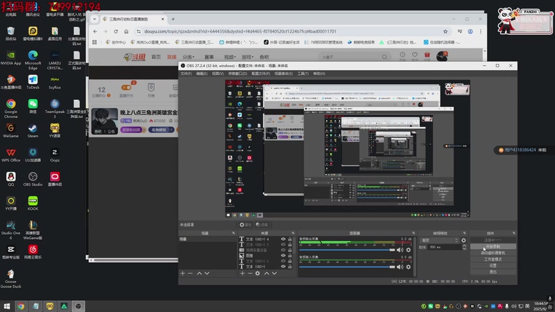555x312 pixels.
Task: Toggle visibility of the 图像 source
Action: tap(283, 255)
